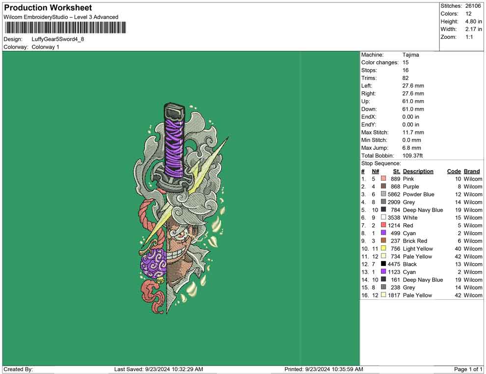Click the 'Brand' column header
Image resolution: width=486 pixels, height=374 pixels.
tap(472, 171)
